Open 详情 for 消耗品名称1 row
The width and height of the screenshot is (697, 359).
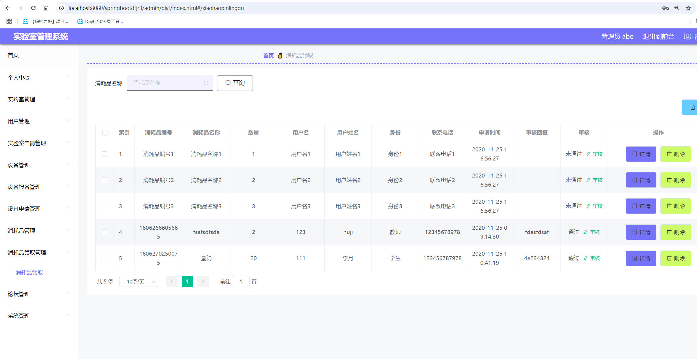tap(641, 154)
